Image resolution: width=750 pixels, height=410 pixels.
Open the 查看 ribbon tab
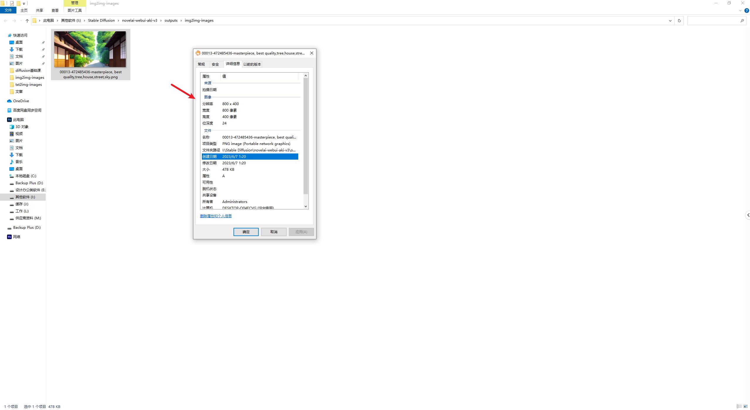55,10
